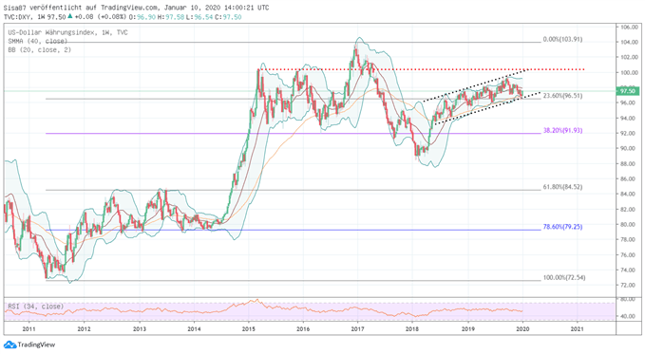Click the 2014 label on the time axis
The height and width of the screenshot is (354, 645).
pos(194,329)
